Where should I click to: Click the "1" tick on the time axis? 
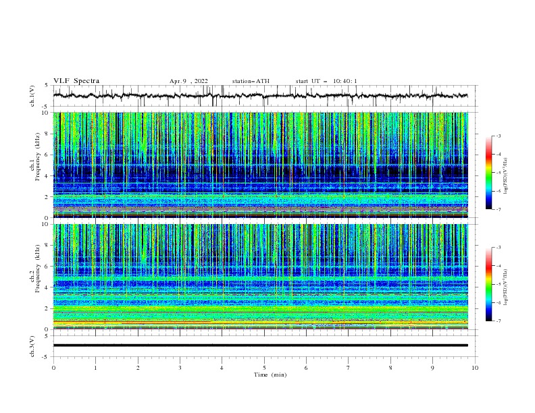point(95,368)
